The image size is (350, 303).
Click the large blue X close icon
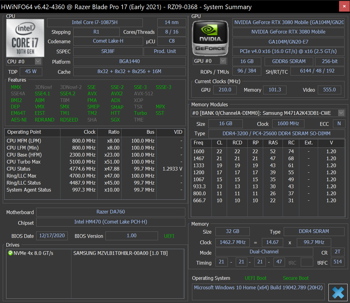[x=338, y=292]
